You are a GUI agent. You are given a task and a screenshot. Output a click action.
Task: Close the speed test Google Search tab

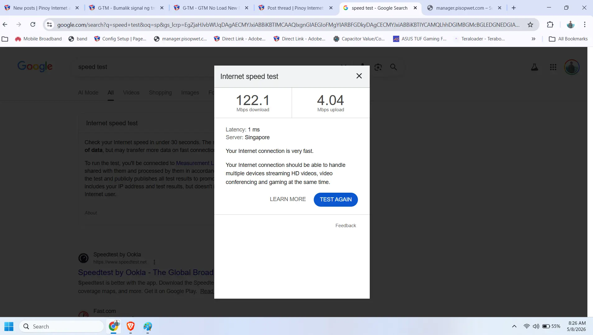pyautogui.click(x=415, y=8)
